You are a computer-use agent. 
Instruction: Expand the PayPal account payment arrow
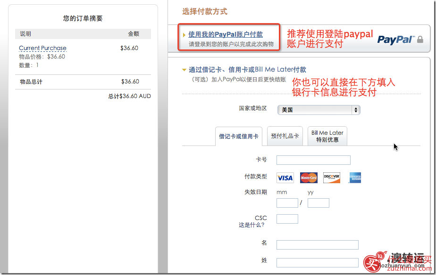click(184, 35)
